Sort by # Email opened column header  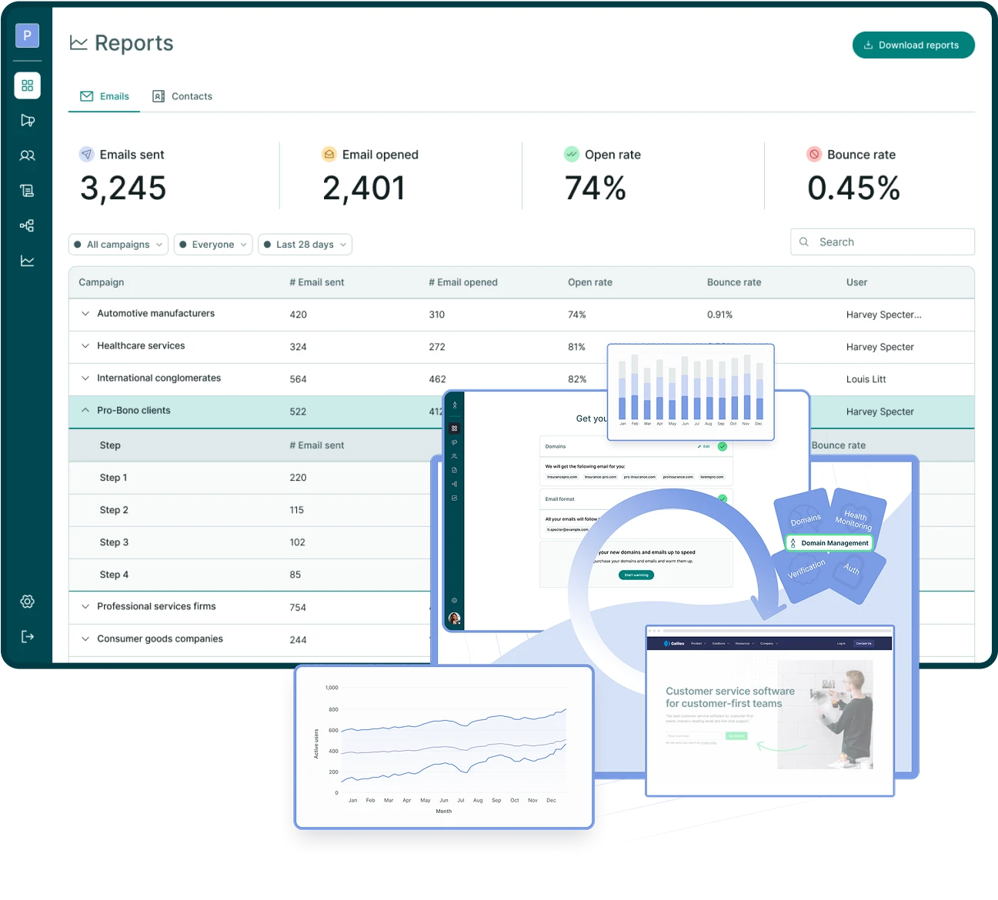pyautogui.click(x=462, y=282)
